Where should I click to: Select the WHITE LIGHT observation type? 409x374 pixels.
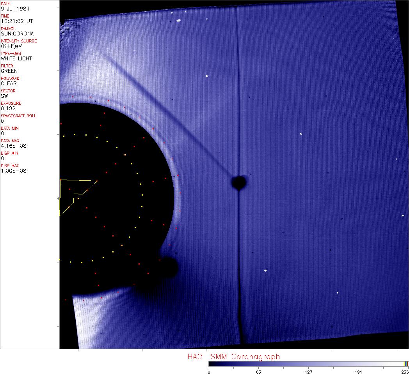click(x=16, y=58)
